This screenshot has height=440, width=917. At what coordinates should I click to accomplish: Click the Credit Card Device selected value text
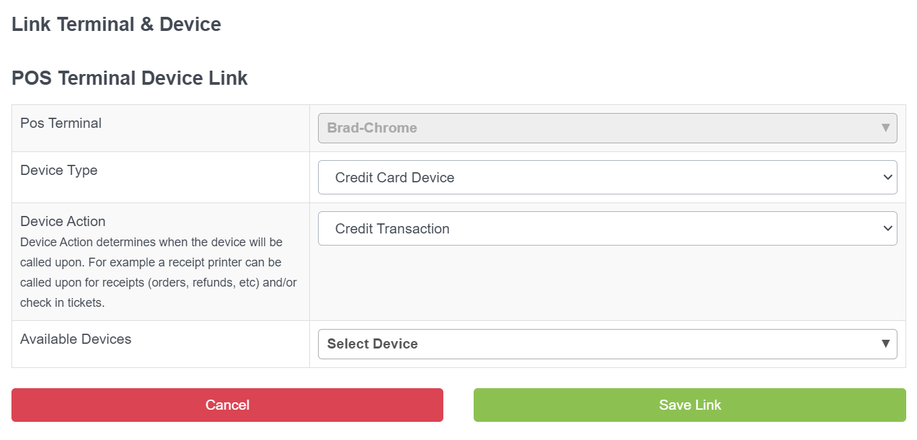click(395, 178)
